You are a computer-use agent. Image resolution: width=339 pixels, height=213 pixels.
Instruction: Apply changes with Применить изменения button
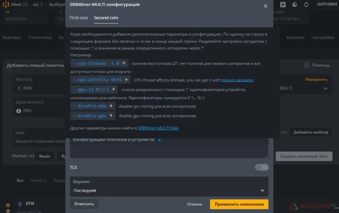(x=239, y=204)
